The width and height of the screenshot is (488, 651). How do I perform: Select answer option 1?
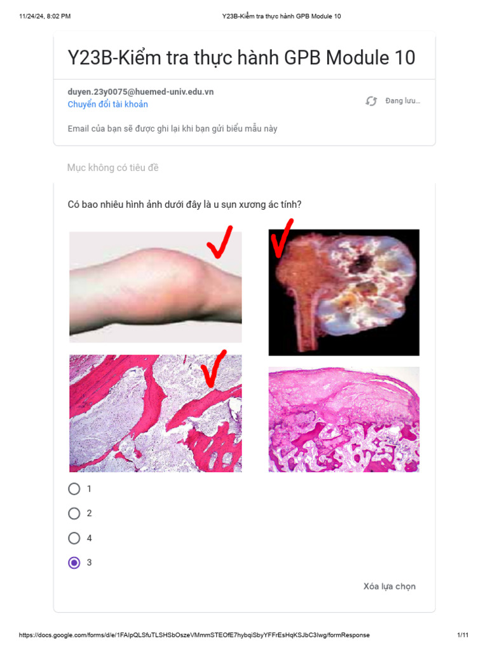click(74, 489)
